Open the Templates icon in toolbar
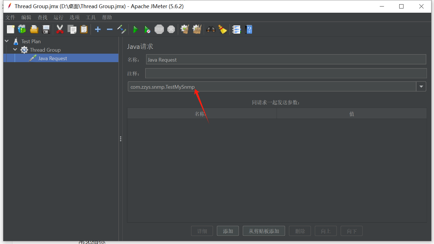Image resolution: width=434 pixels, height=244 pixels. (22, 29)
